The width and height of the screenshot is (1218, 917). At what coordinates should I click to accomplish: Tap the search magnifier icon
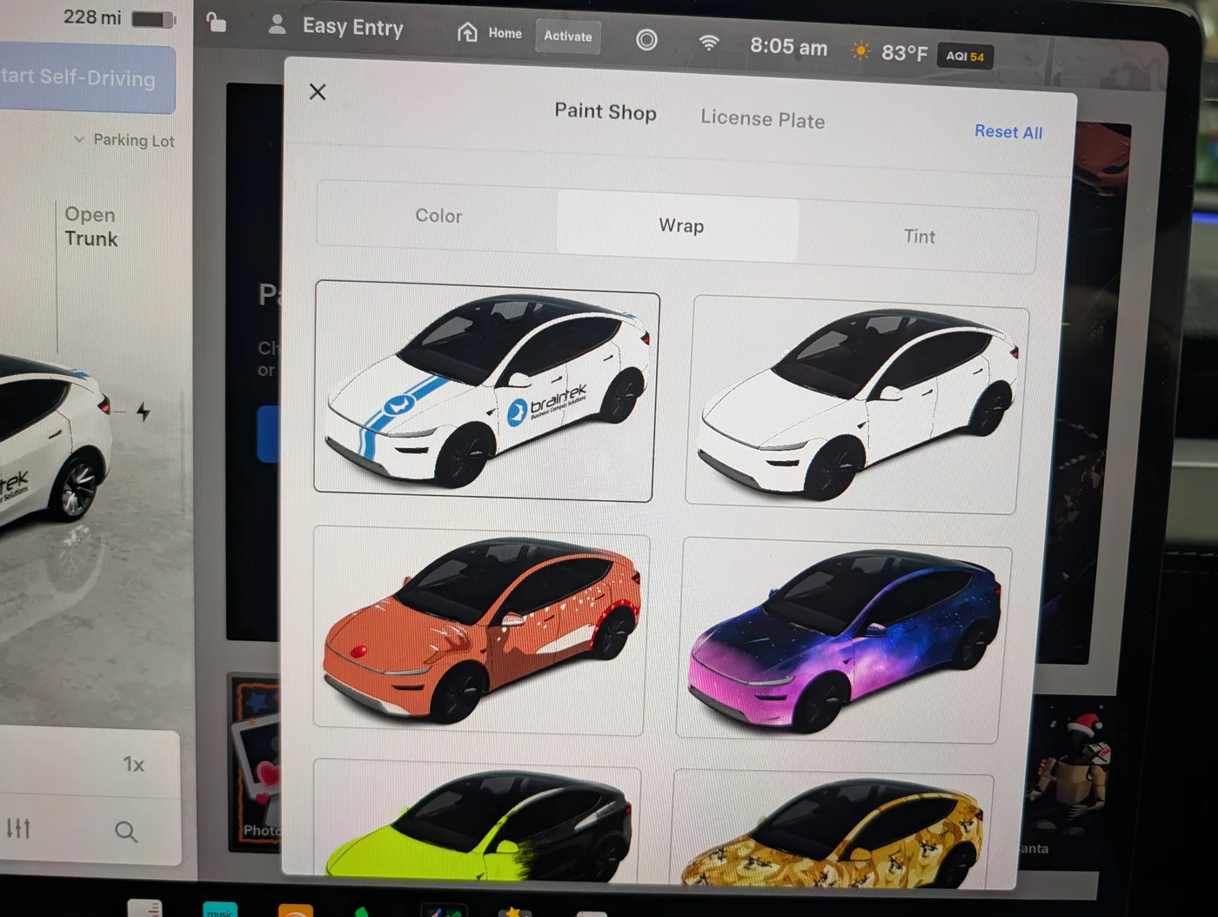(x=126, y=831)
